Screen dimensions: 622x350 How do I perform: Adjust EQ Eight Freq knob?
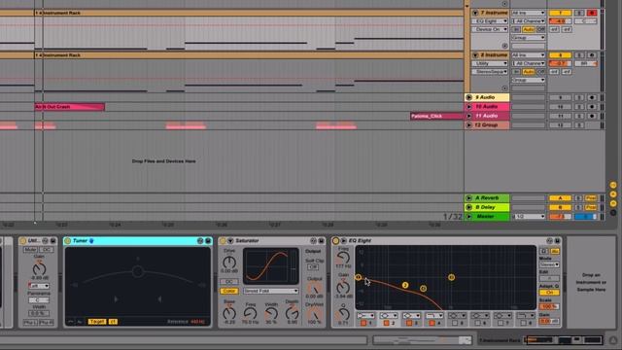point(343,259)
